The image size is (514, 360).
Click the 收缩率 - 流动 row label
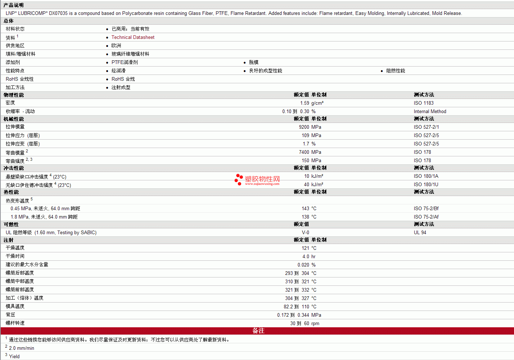(x=20, y=111)
